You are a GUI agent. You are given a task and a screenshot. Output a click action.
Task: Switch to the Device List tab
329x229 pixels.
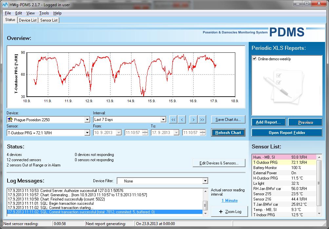[x=28, y=20]
